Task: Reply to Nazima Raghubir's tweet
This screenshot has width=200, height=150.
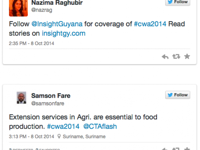Action: coord(165,57)
